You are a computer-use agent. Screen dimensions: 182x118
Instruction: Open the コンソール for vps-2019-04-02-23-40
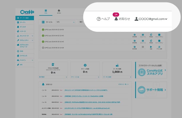pyautogui.click(x=143, y=35)
